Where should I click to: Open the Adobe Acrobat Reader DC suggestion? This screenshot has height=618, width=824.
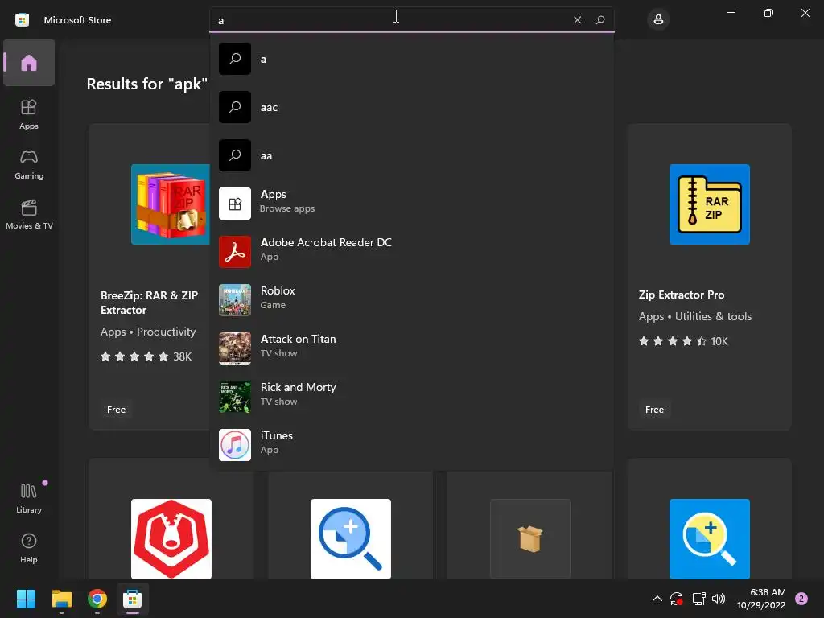(x=411, y=252)
